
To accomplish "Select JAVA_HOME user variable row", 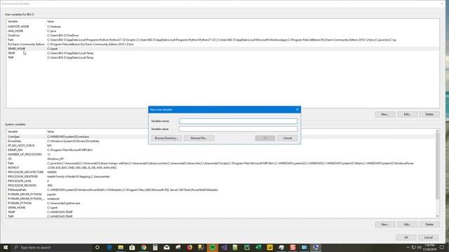I will point(223,31).
